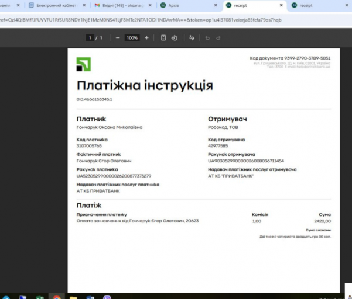Image resolution: width=352 pixels, height=299 pixels.
Task: Zoom in the PDF with plus button
Action: [x=146, y=38]
